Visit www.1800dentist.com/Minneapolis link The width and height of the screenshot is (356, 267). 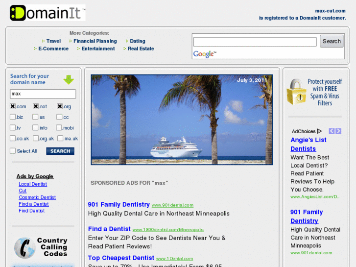tap(168, 230)
